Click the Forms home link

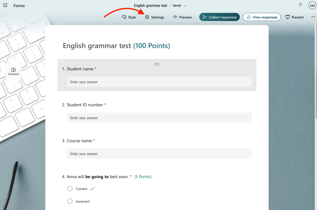[19, 6]
